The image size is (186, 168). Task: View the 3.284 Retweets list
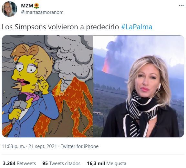pos(19,163)
